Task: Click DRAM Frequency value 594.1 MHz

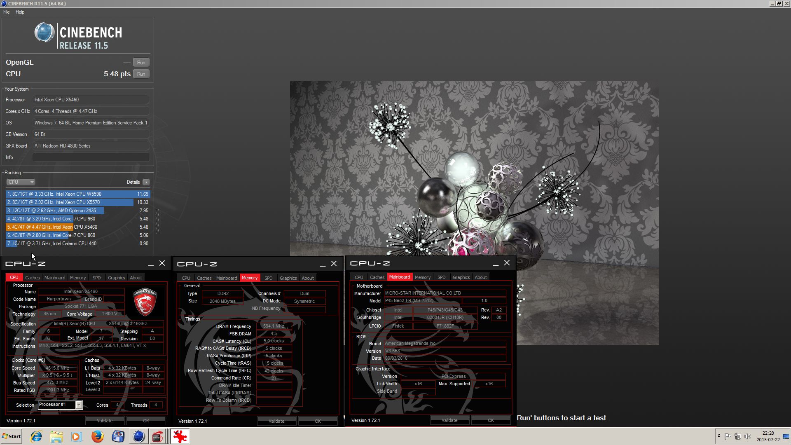Action: [274, 326]
